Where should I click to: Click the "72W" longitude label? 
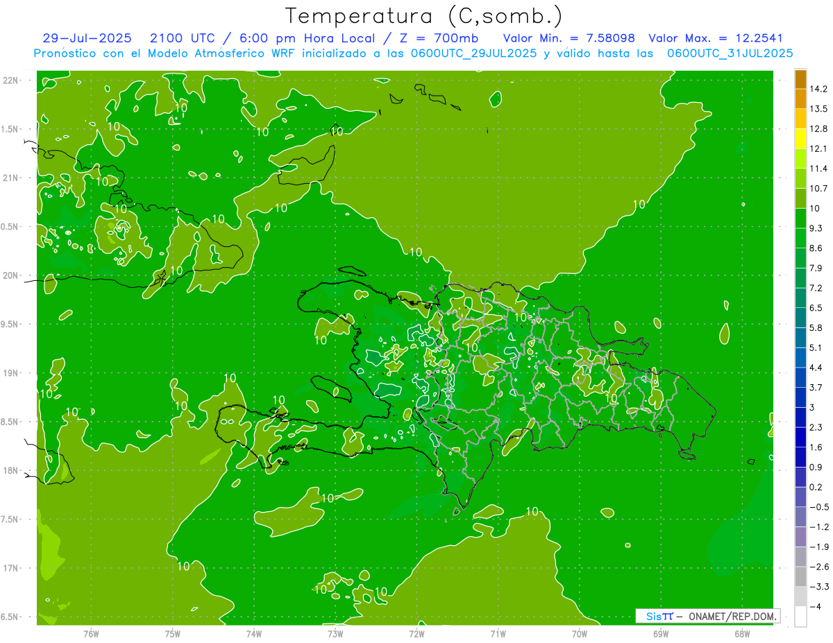coord(416,633)
